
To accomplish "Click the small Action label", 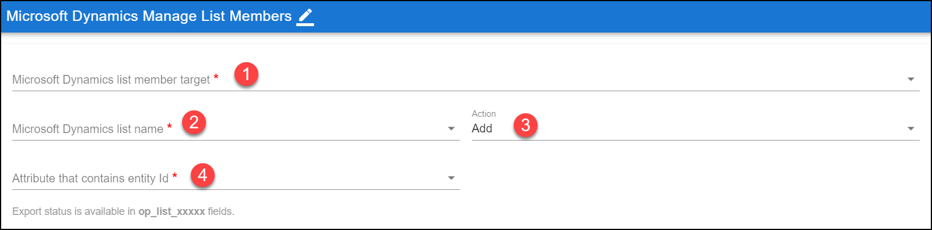I will pos(484,114).
